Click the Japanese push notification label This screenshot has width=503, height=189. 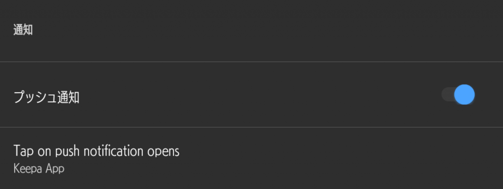(x=46, y=97)
